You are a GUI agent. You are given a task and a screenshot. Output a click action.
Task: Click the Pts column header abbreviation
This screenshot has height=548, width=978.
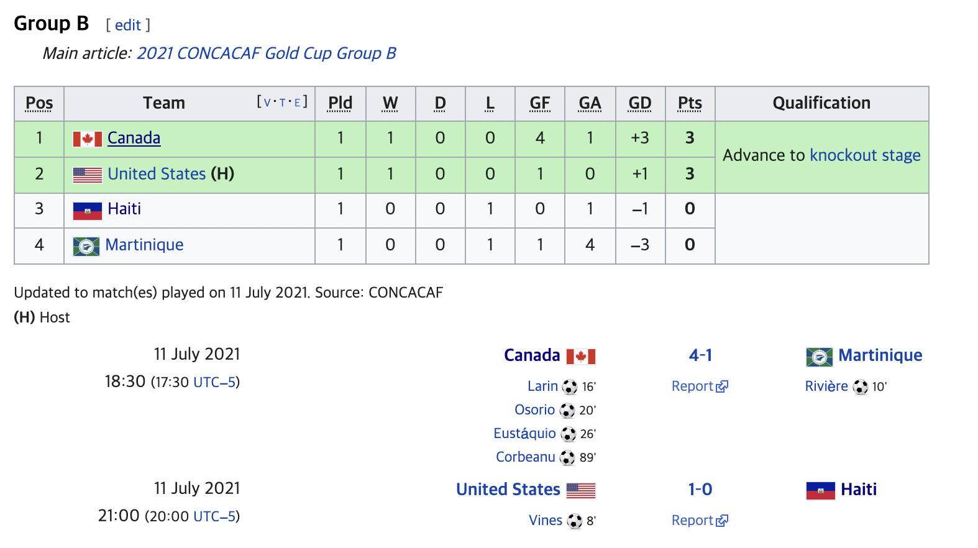click(x=690, y=103)
